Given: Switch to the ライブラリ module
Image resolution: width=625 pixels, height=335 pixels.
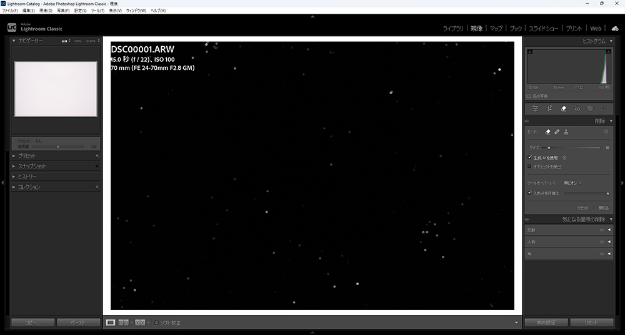Looking at the screenshot, I should click(x=453, y=29).
